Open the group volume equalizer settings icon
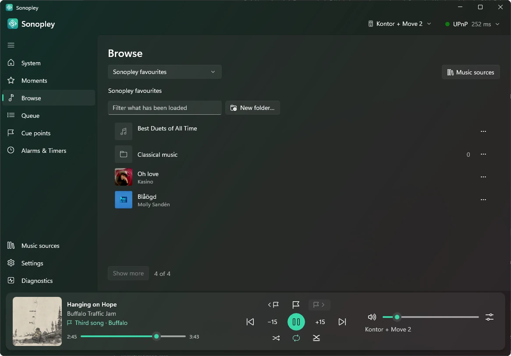The width and height of the screenshot is (511, 356). point(490,317)
